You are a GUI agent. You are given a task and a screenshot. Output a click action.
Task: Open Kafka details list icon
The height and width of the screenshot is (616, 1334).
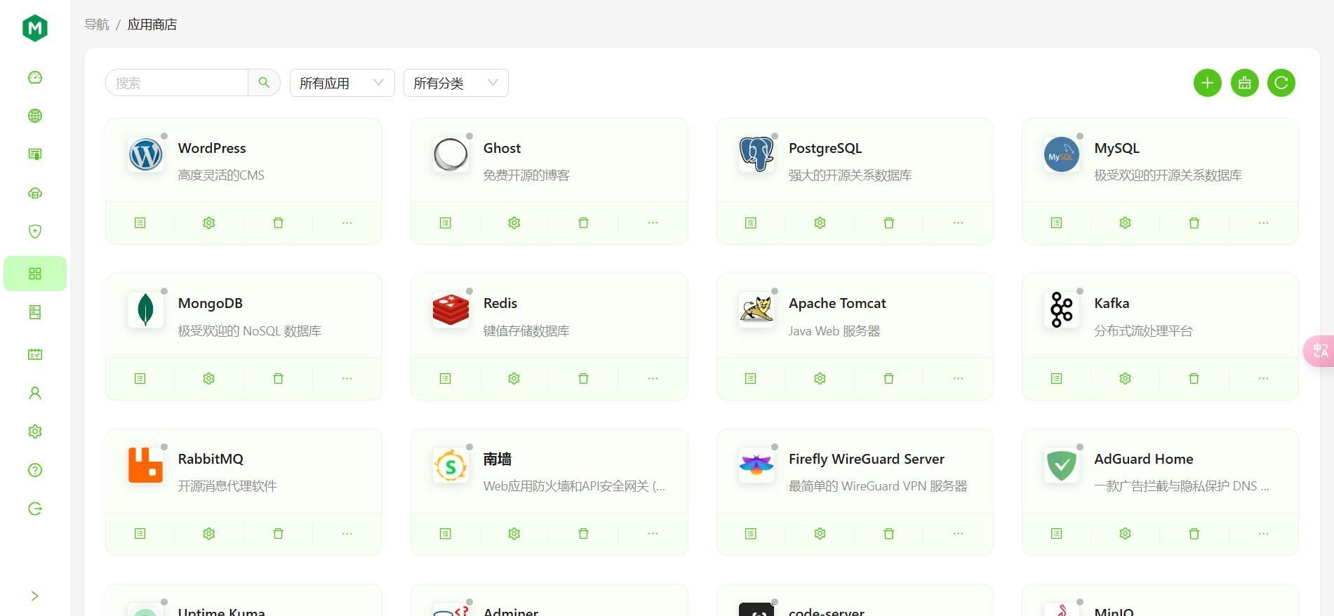(1057, 379)
